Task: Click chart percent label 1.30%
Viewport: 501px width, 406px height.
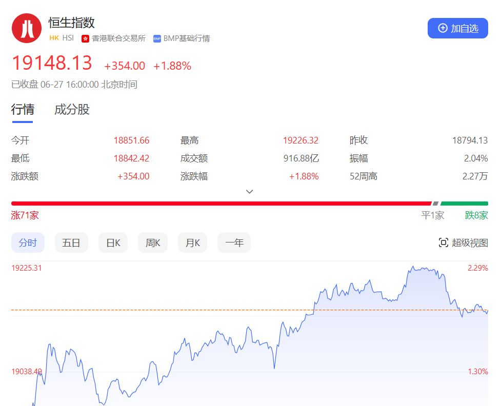Action: pyautogui.click(x=478, y=372)
